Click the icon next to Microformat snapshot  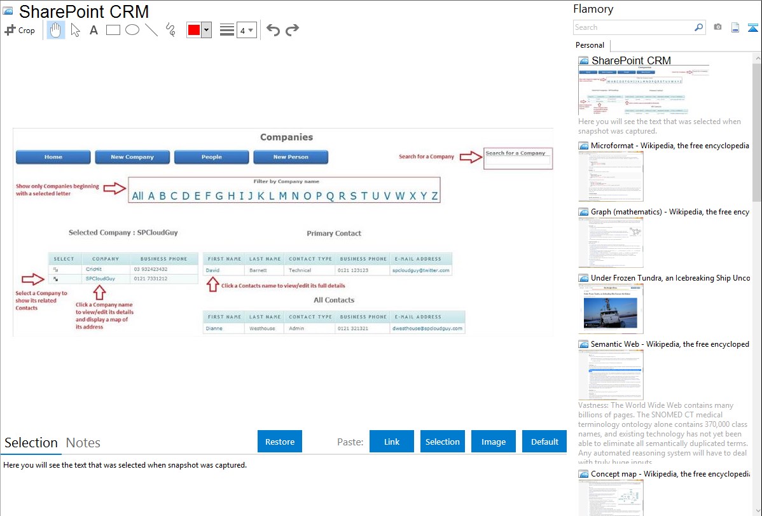tap(583, 146)
